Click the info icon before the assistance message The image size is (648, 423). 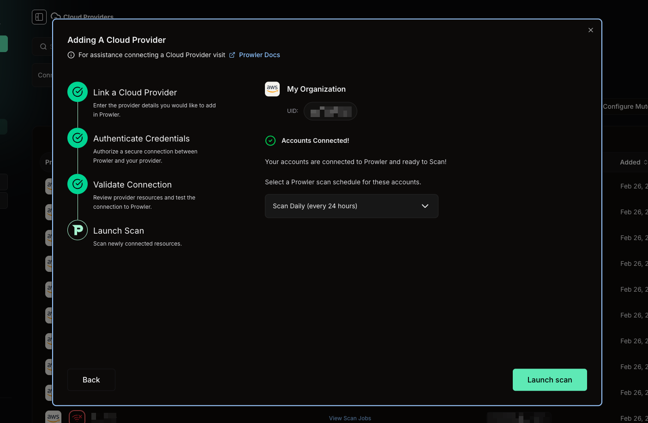(x=71, y=55)
